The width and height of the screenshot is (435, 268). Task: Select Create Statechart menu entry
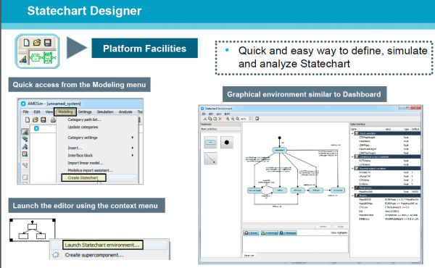point(83,177)
